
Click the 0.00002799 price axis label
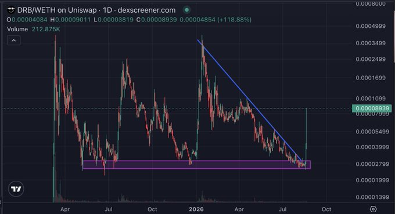coord(372,164)
